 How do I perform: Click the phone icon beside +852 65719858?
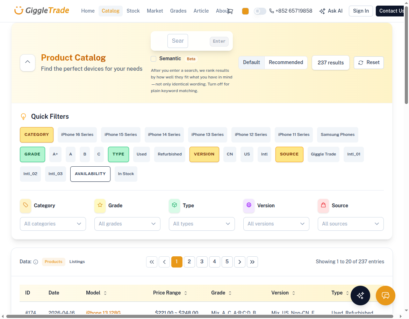click(272, 11)
